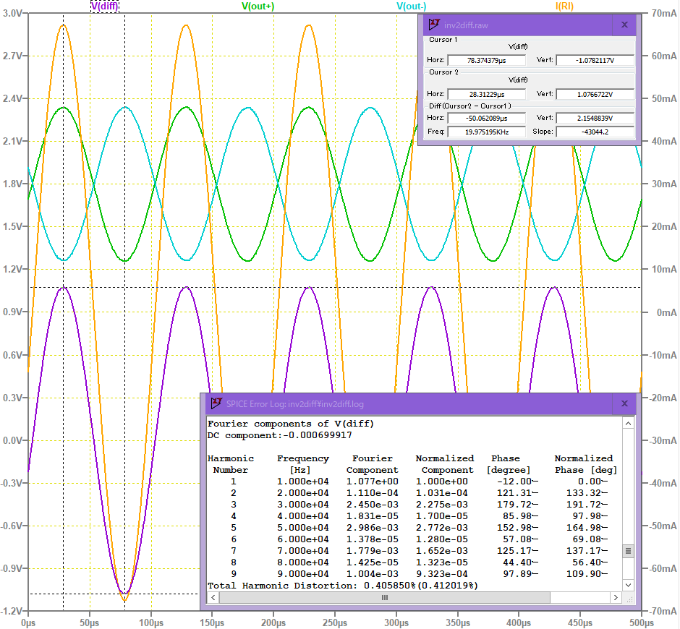Screen dimensions: 680x629
Task: Click the Slope value field
Action: tap(595, 132)
